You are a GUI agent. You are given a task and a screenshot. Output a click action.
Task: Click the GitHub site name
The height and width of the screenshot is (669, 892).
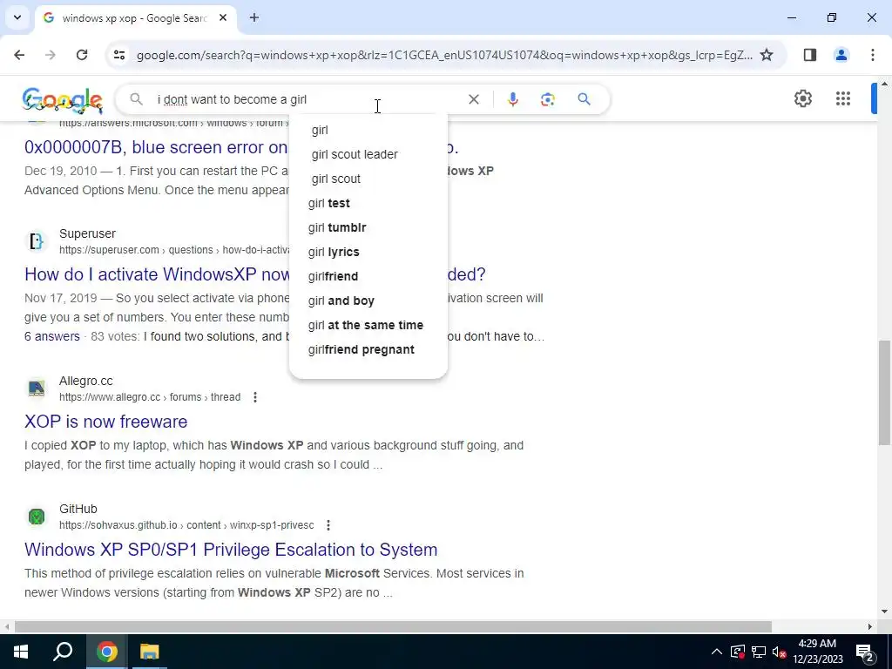tap(78, 509)
